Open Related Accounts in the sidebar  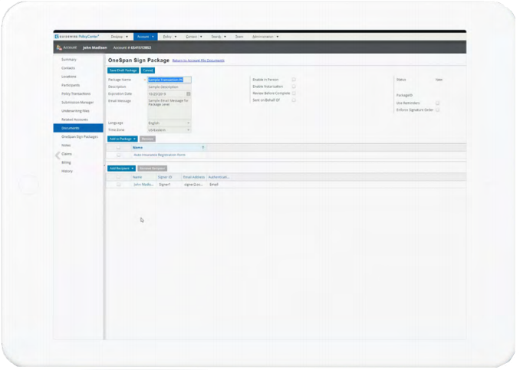coord(74,120)
